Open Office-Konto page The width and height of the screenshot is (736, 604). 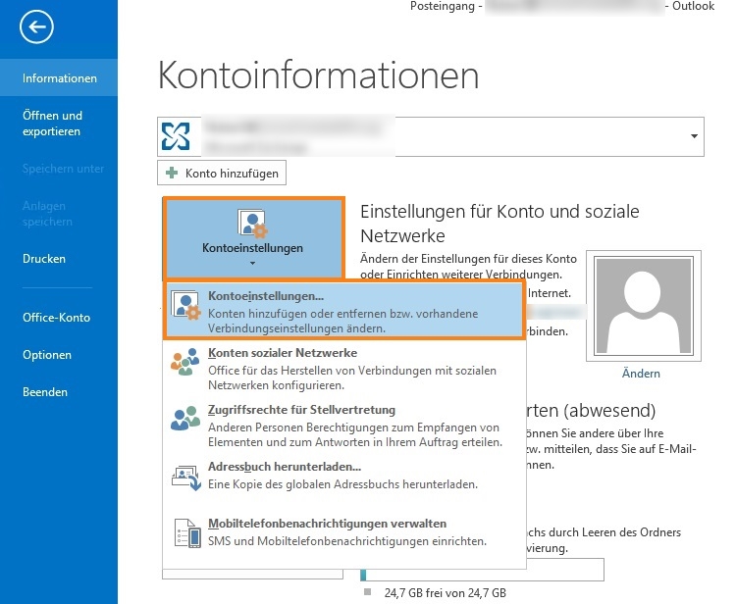(56, 318)
